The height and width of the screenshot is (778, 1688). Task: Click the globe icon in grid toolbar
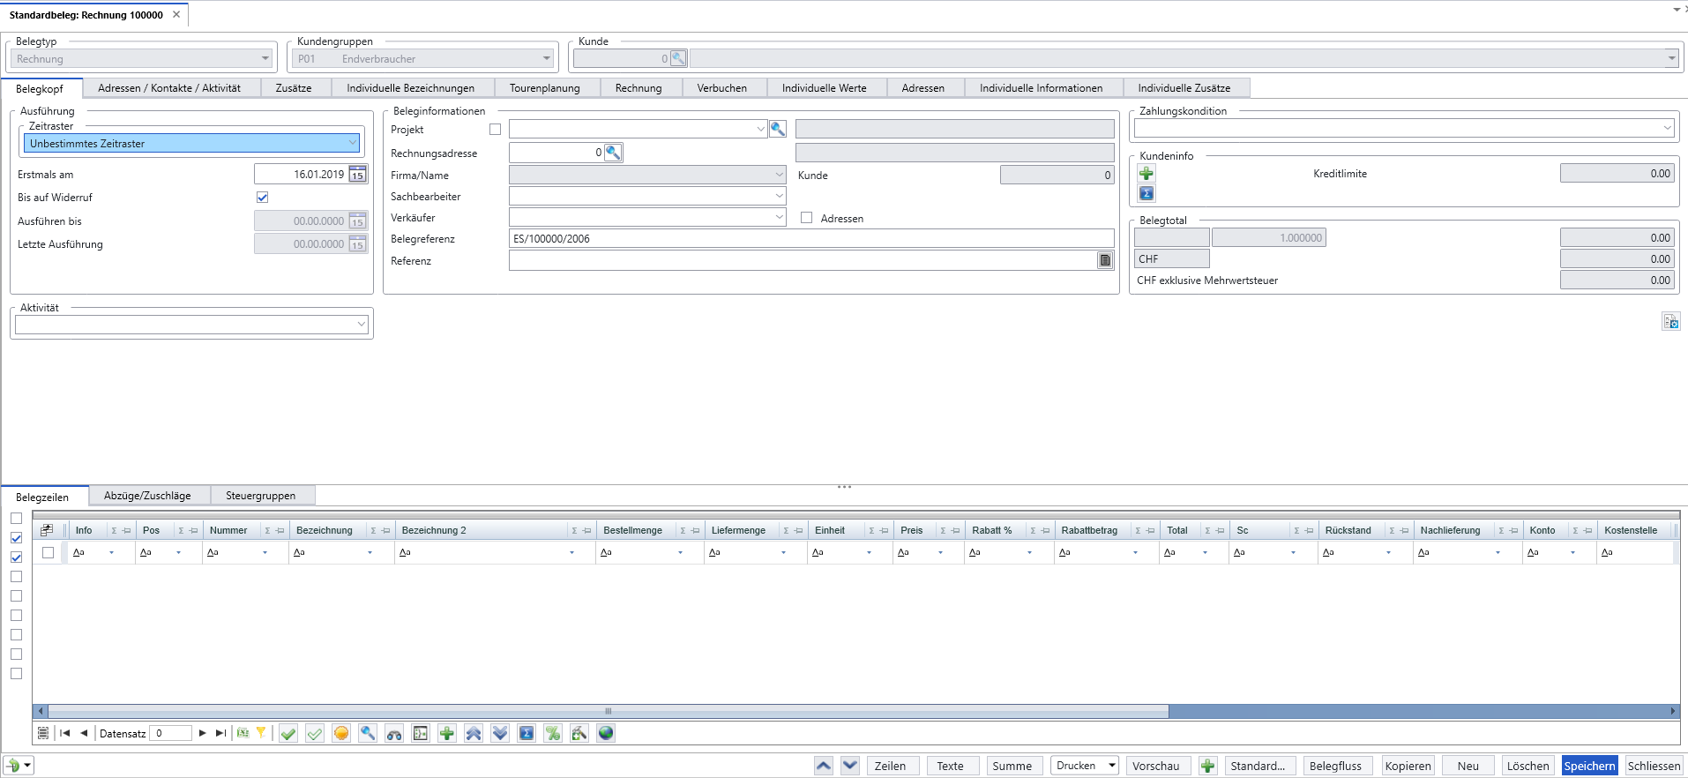(606, 733)
